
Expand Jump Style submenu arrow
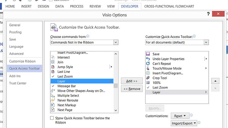[x=111, y=67]
